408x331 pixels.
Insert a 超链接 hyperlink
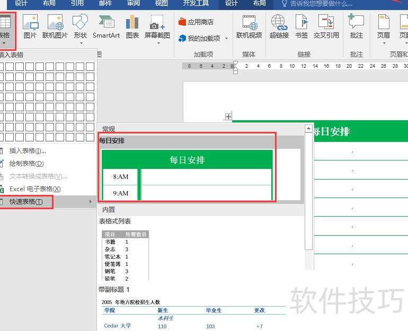pyautogui.click(x=279, y=26)
